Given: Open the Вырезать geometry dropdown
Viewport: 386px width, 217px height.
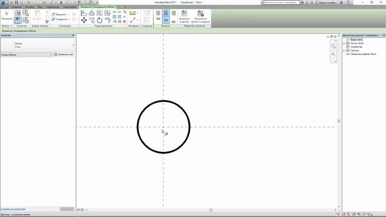Looking at the screenshot, I should click(x=68, y=14).
